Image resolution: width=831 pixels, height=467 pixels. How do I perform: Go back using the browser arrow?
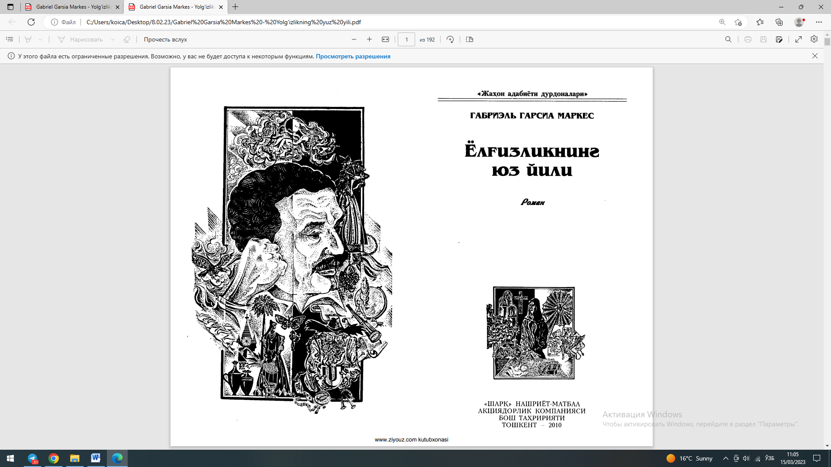12,22
